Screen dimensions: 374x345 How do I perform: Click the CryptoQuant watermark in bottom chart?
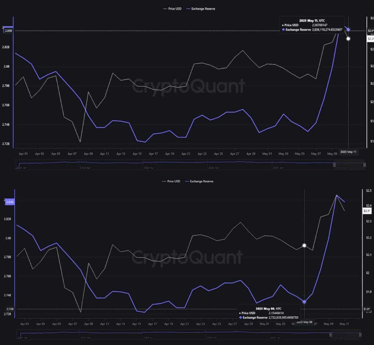tap(187, 257)
